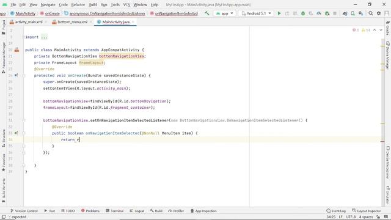The height and width of the screenshot is (220, 391).
Task: Open the Navigate menu
Action: tap(48, 4)
